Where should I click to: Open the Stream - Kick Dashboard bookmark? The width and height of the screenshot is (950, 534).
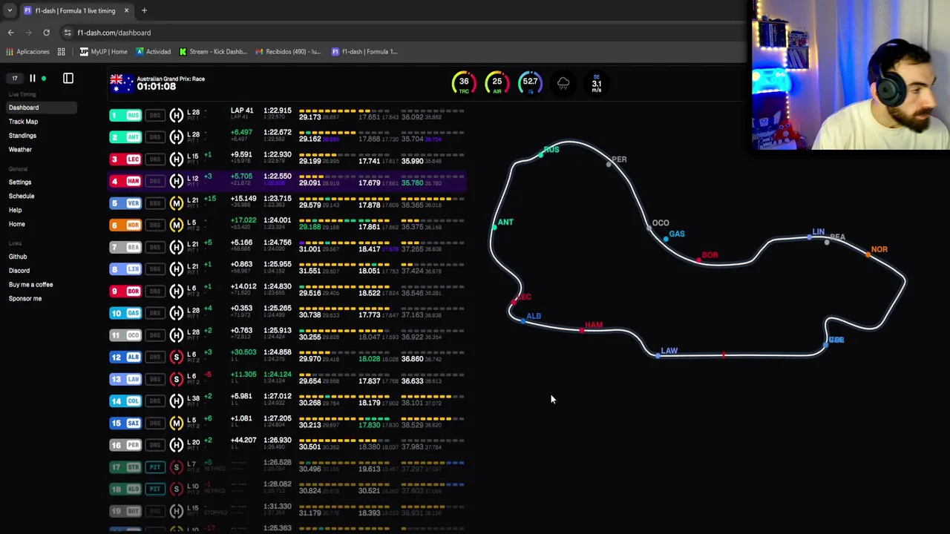[x=212, y=52]
